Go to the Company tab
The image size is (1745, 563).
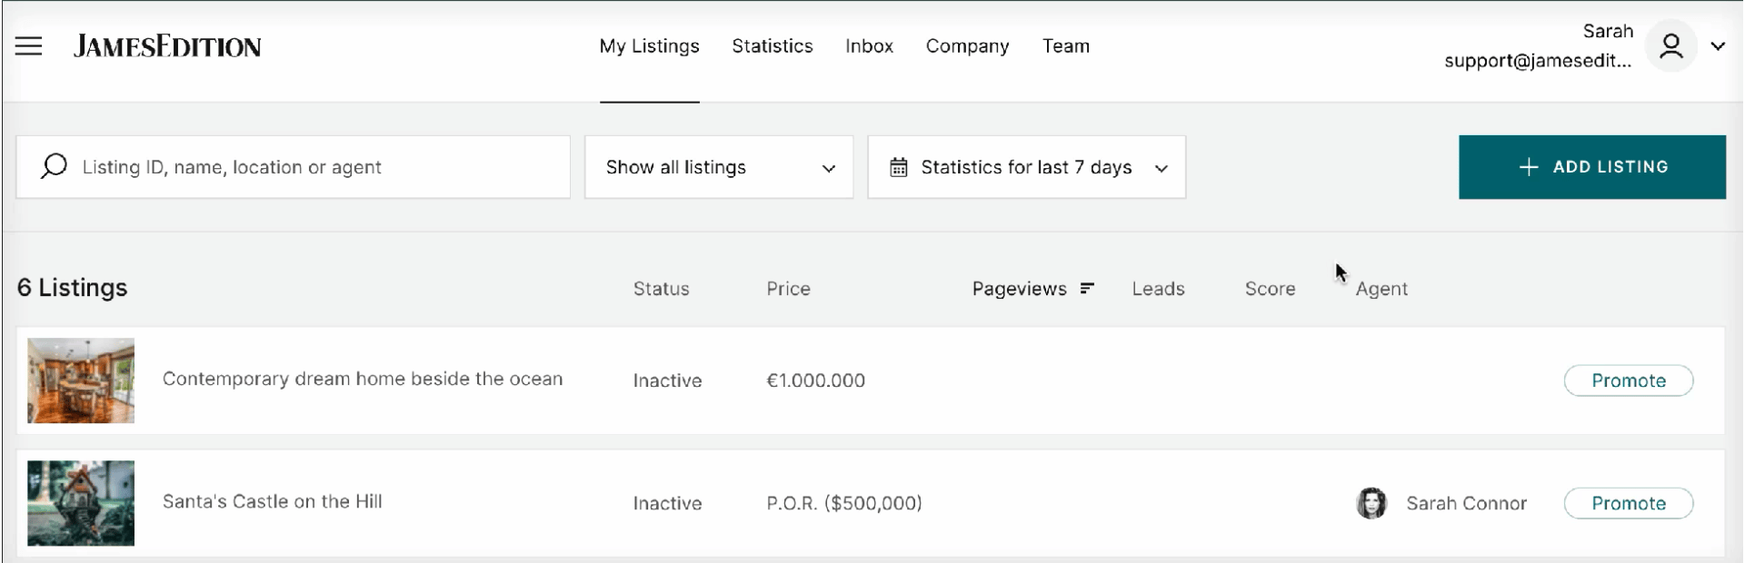click(967, 46)
